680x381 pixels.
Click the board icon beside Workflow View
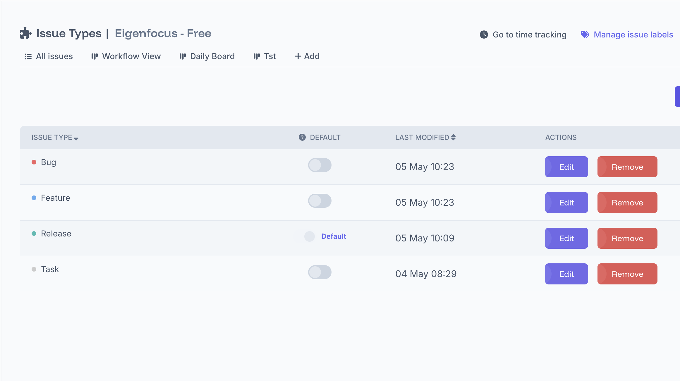(x=95, y=56)
